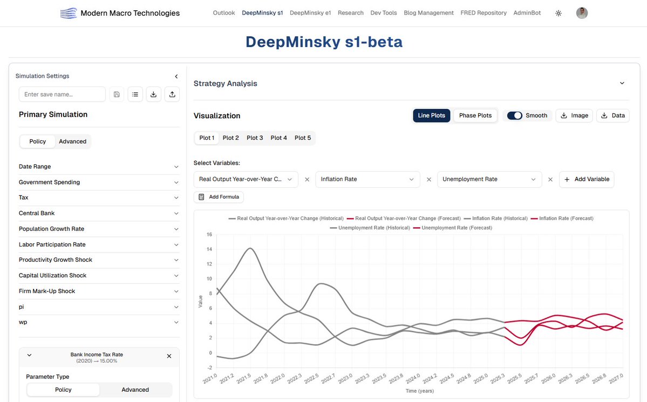Toggle the light/dark theme sun icon
The height and width of the screenshot is (402, 647).
coord(559,13)
